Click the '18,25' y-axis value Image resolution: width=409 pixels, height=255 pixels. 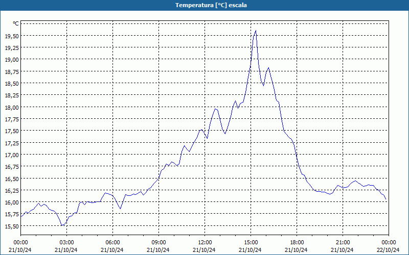point(12,95)
